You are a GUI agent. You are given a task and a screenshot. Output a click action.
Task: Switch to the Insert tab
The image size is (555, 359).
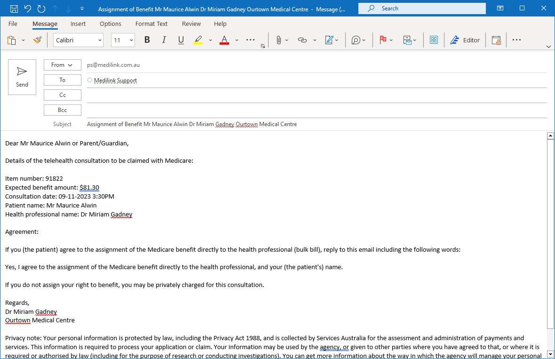coord(78,24)
